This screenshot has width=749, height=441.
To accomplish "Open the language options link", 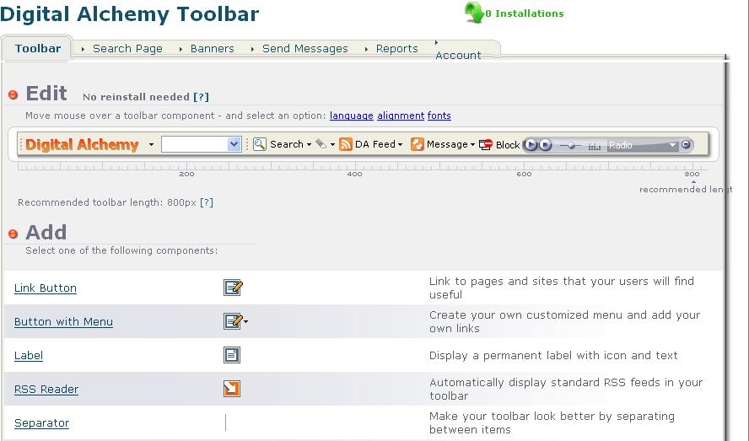I will [x=351, y=116].
